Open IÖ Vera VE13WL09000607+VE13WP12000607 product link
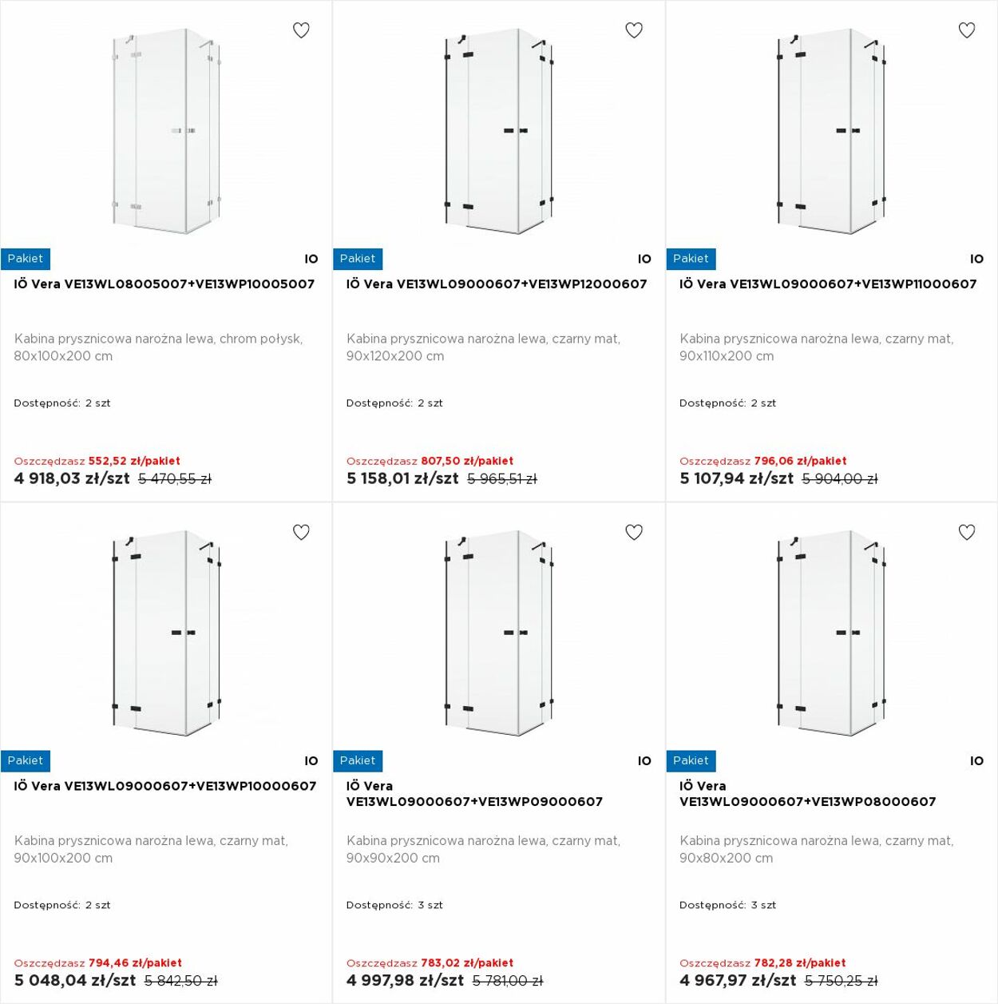Screen dimensions: 998x1004 coord(497,284)
